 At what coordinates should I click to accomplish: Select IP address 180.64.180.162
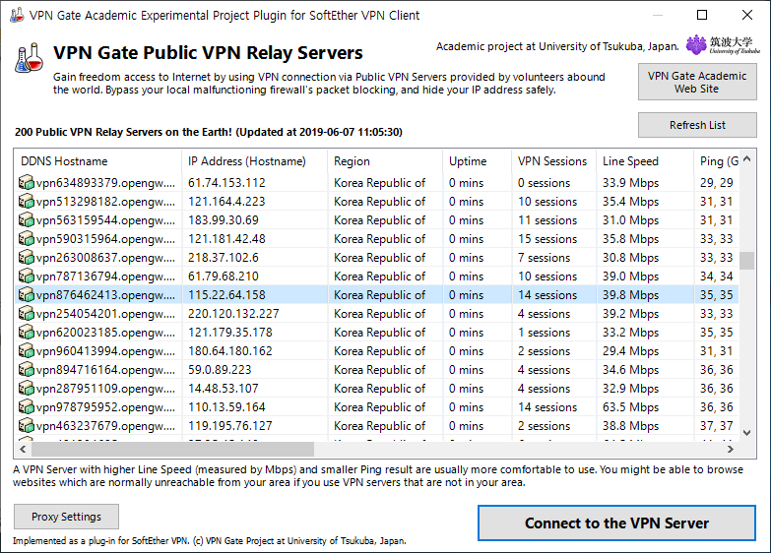230,351
